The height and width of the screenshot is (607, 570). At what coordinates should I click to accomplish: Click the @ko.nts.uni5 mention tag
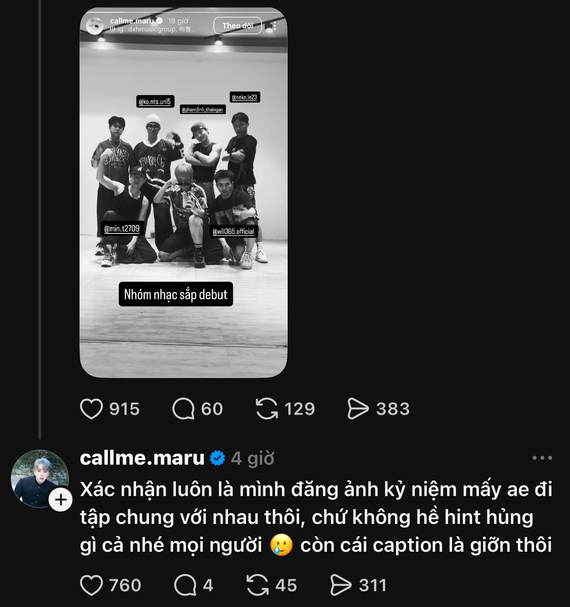pos(155,102)
